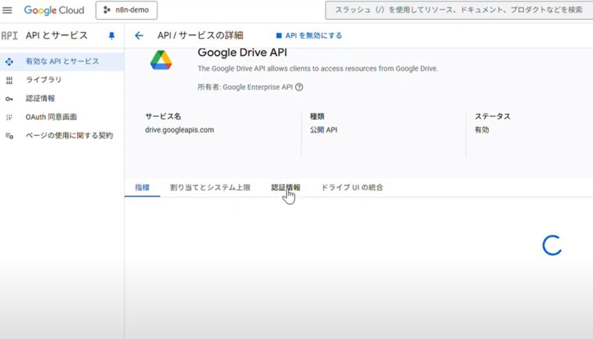Click APIを無効にする button
The width and height of the screenshot is (593, 339).
[309, 35]
